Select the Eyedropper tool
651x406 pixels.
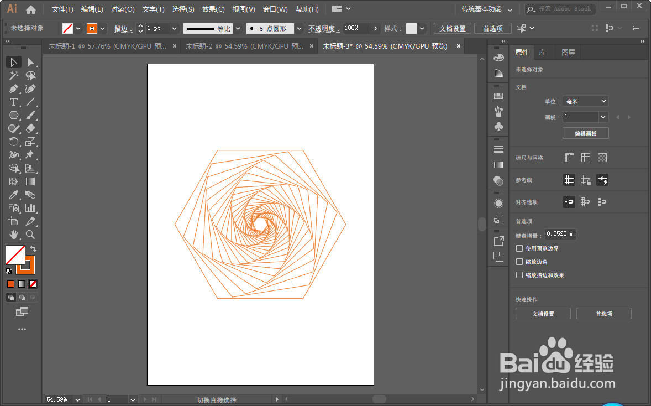[14, 195]
